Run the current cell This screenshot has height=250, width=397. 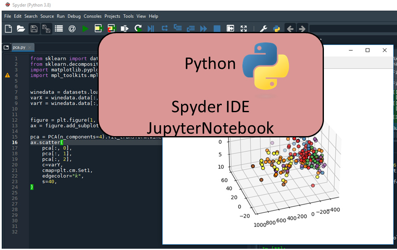point(98,29)
